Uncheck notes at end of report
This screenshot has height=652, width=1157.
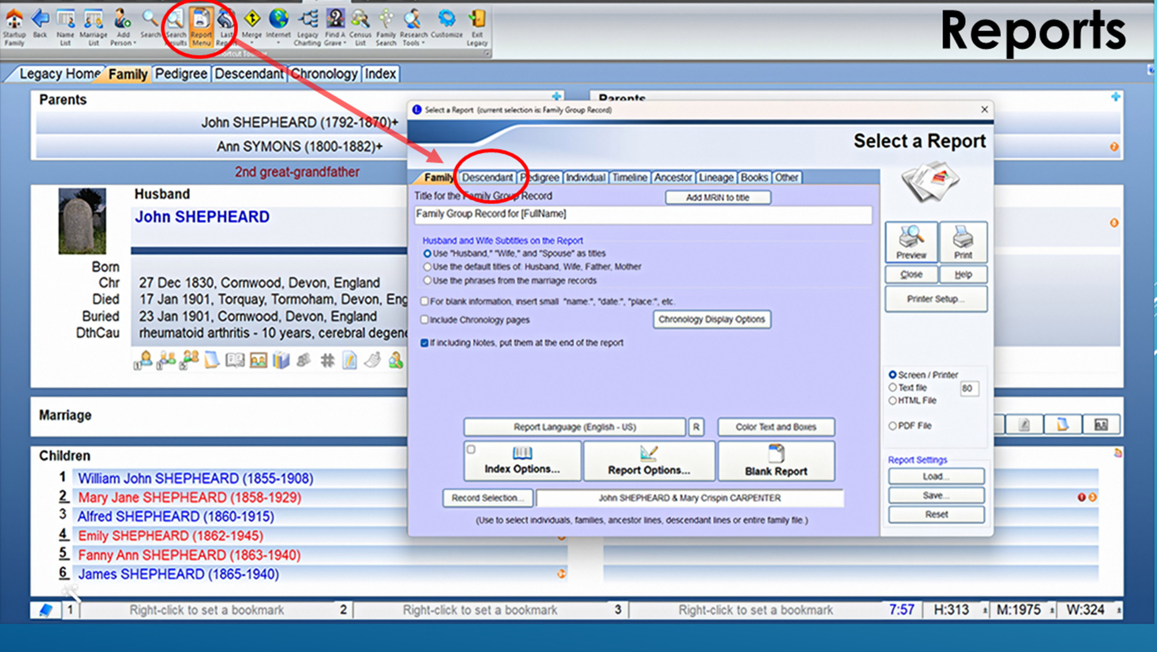pyautogui.click(x=425, y=343)
